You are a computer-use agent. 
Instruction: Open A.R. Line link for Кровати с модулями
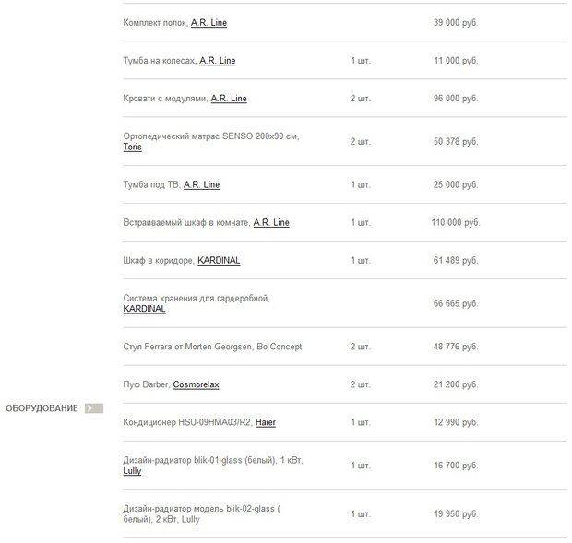pyautogui.click(x=229, y=99)
